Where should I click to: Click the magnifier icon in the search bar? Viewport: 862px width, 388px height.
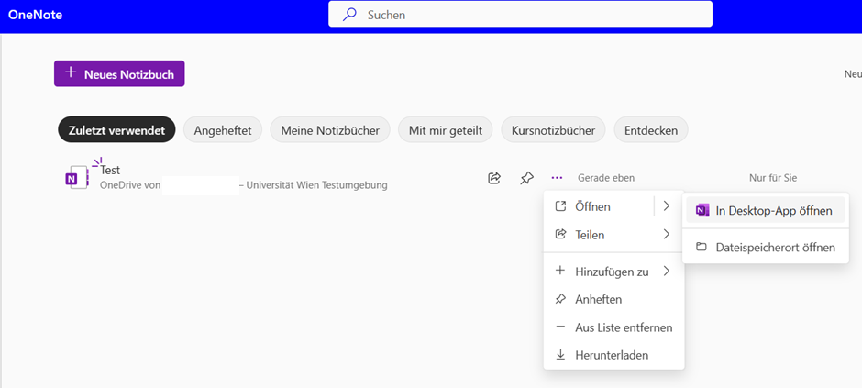(x=349, y=15)
